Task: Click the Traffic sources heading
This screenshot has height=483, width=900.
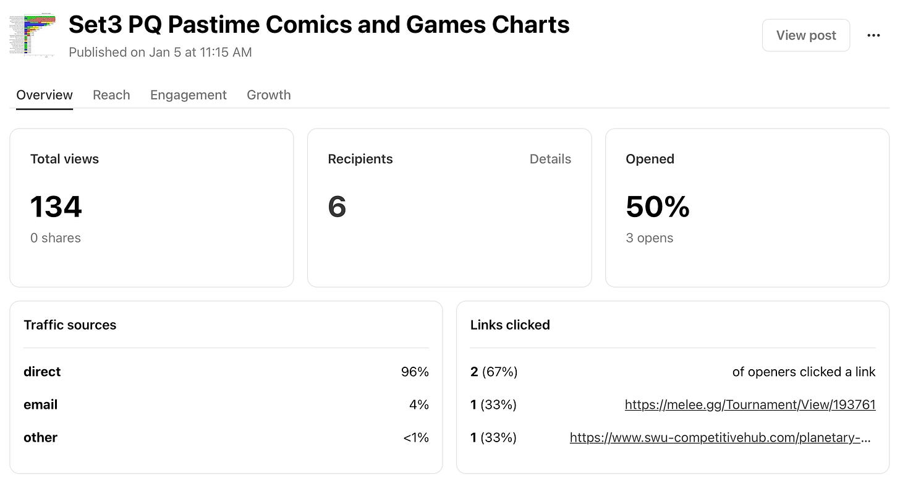Action: [x=70, y=325]
